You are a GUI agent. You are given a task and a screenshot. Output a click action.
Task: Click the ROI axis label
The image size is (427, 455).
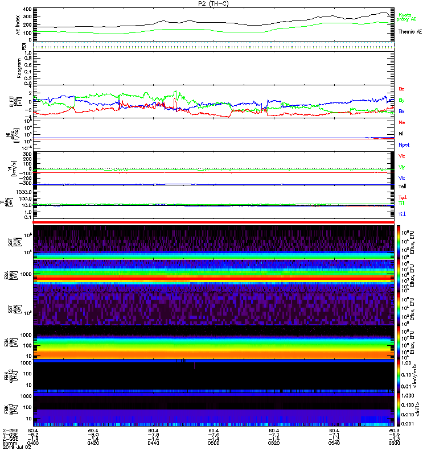click(x=24, y=47)
